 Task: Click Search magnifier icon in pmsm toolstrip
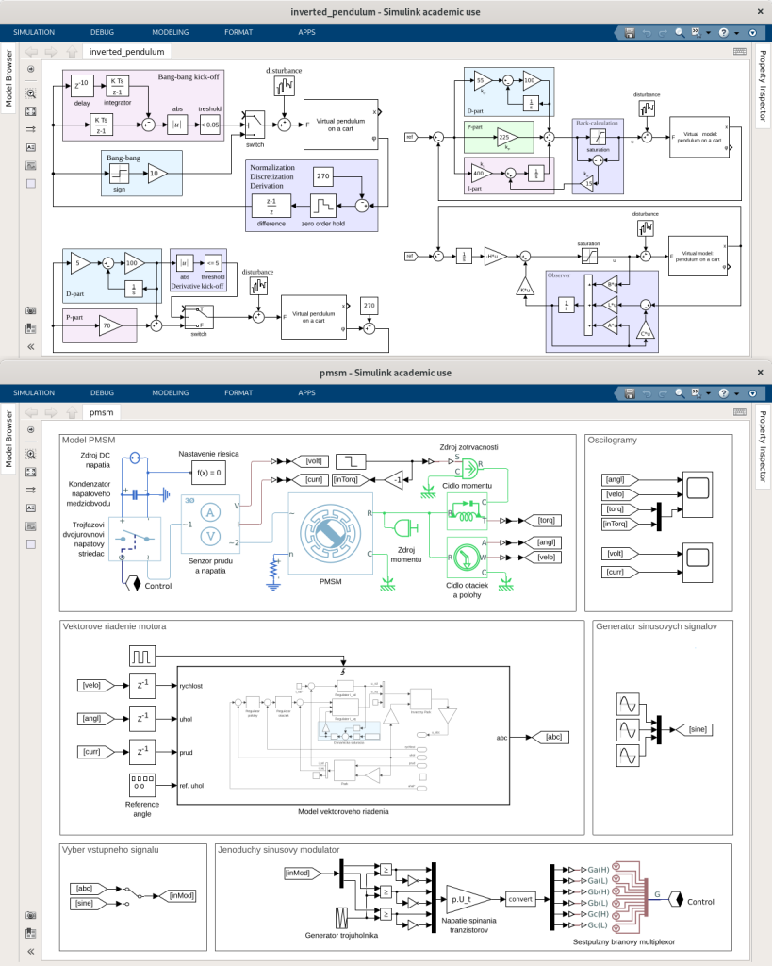pos(680,392)
